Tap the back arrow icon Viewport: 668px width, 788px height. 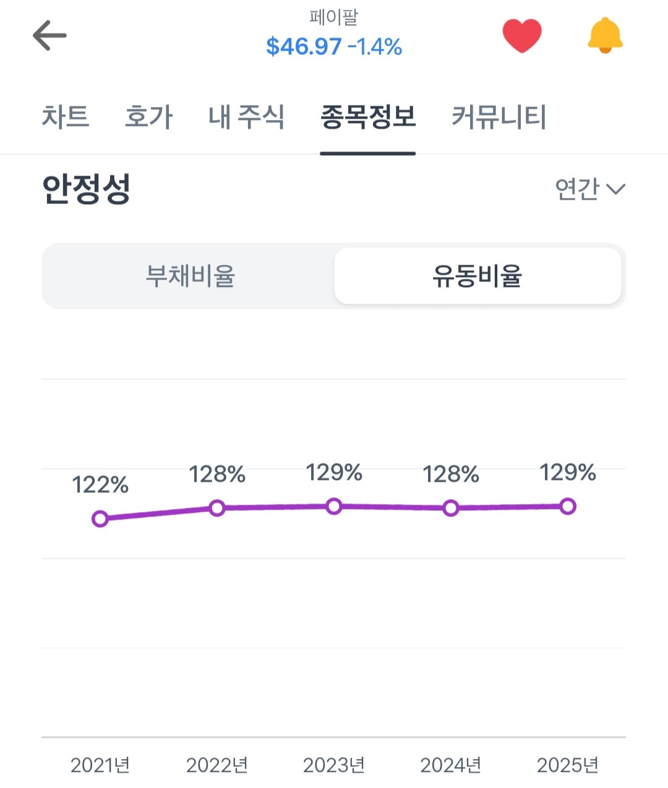[49, 35]
